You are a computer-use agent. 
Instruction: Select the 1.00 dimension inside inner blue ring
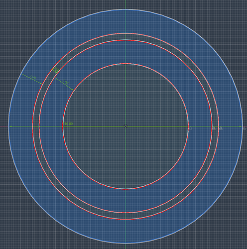66,82
